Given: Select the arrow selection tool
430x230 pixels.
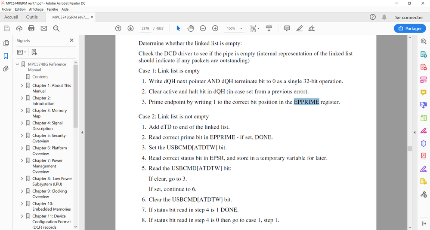Looking at the screenshot, I should [x=178, y=28].
